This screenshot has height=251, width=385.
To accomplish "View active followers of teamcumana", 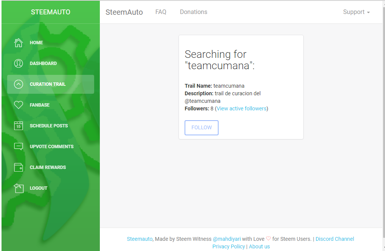I will [x=241, y=108].
